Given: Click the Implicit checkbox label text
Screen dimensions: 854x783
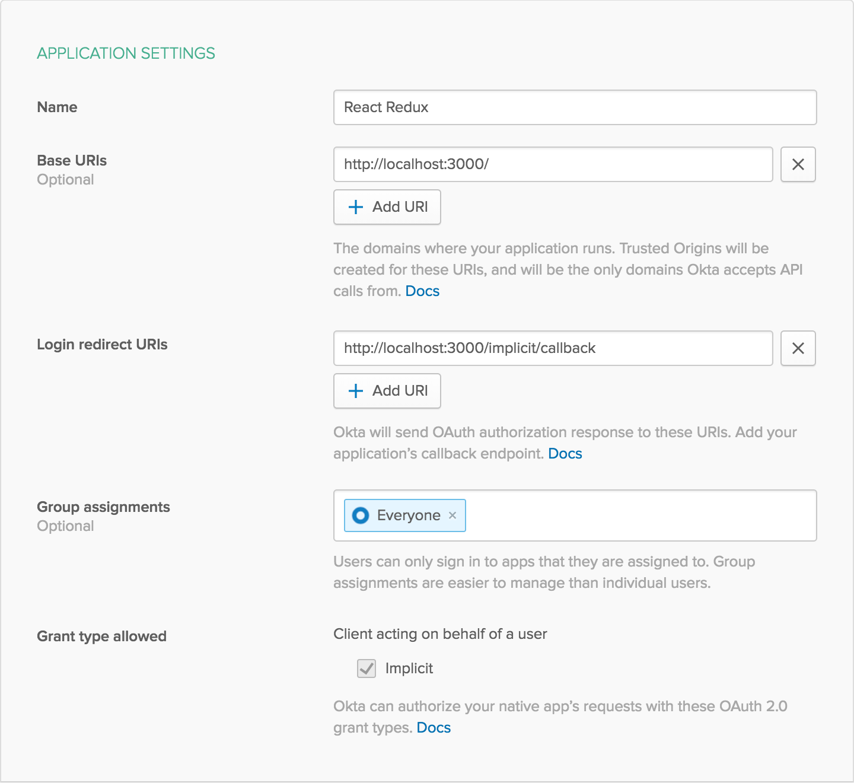Looking at the screenshot, I should [409, 669].
